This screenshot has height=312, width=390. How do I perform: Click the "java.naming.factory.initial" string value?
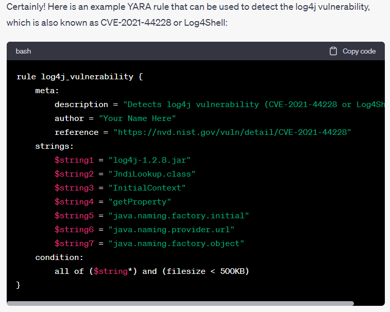pyautogui.click(x=179, y=216)
